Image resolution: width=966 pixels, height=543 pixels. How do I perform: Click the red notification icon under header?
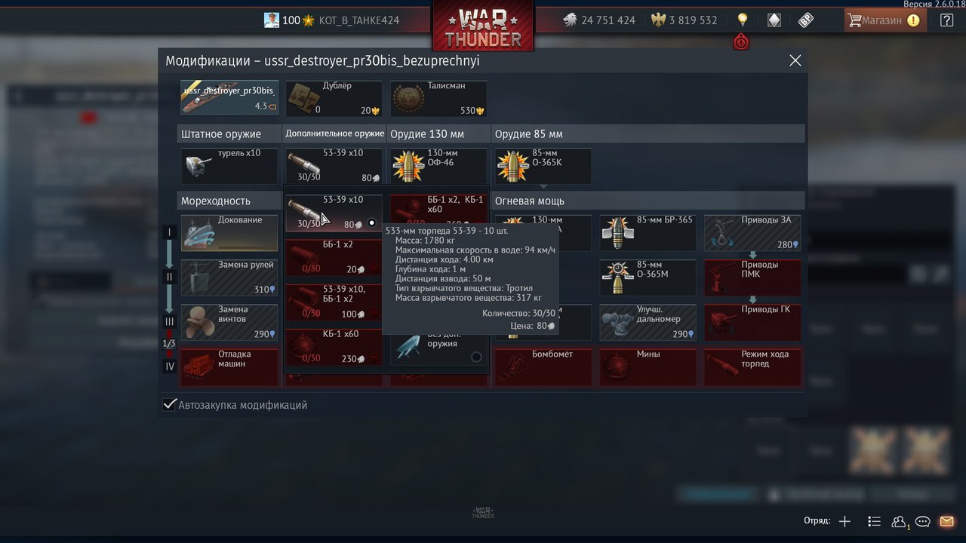[741, 42]
